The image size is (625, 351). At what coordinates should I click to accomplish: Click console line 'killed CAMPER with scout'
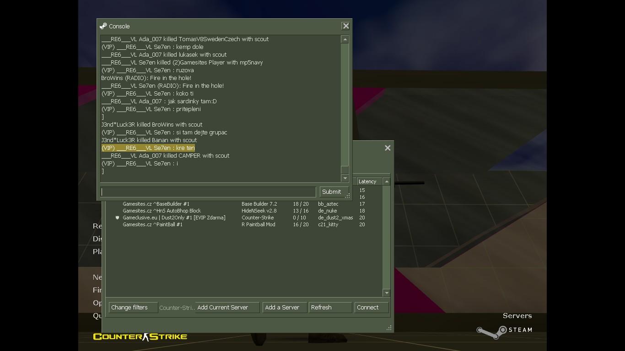165,155
